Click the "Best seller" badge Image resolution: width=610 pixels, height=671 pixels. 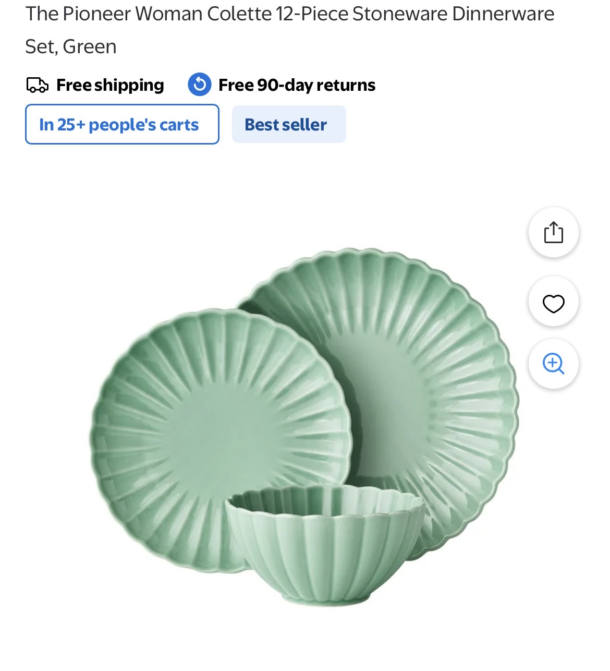point(288,124)
